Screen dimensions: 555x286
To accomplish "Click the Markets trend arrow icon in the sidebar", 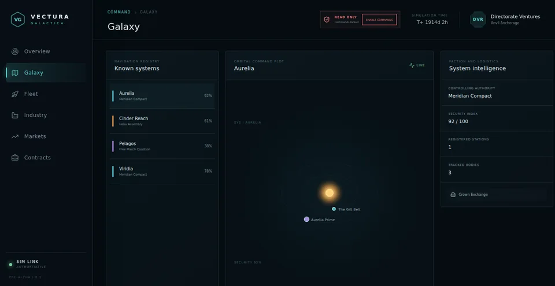I will (x=15, y=136).
